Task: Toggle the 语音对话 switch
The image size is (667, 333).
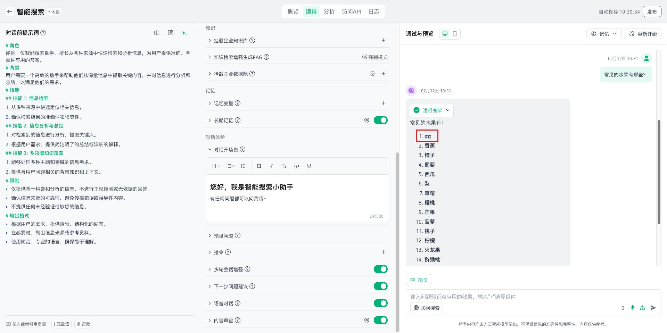Action: click(380, 303)
